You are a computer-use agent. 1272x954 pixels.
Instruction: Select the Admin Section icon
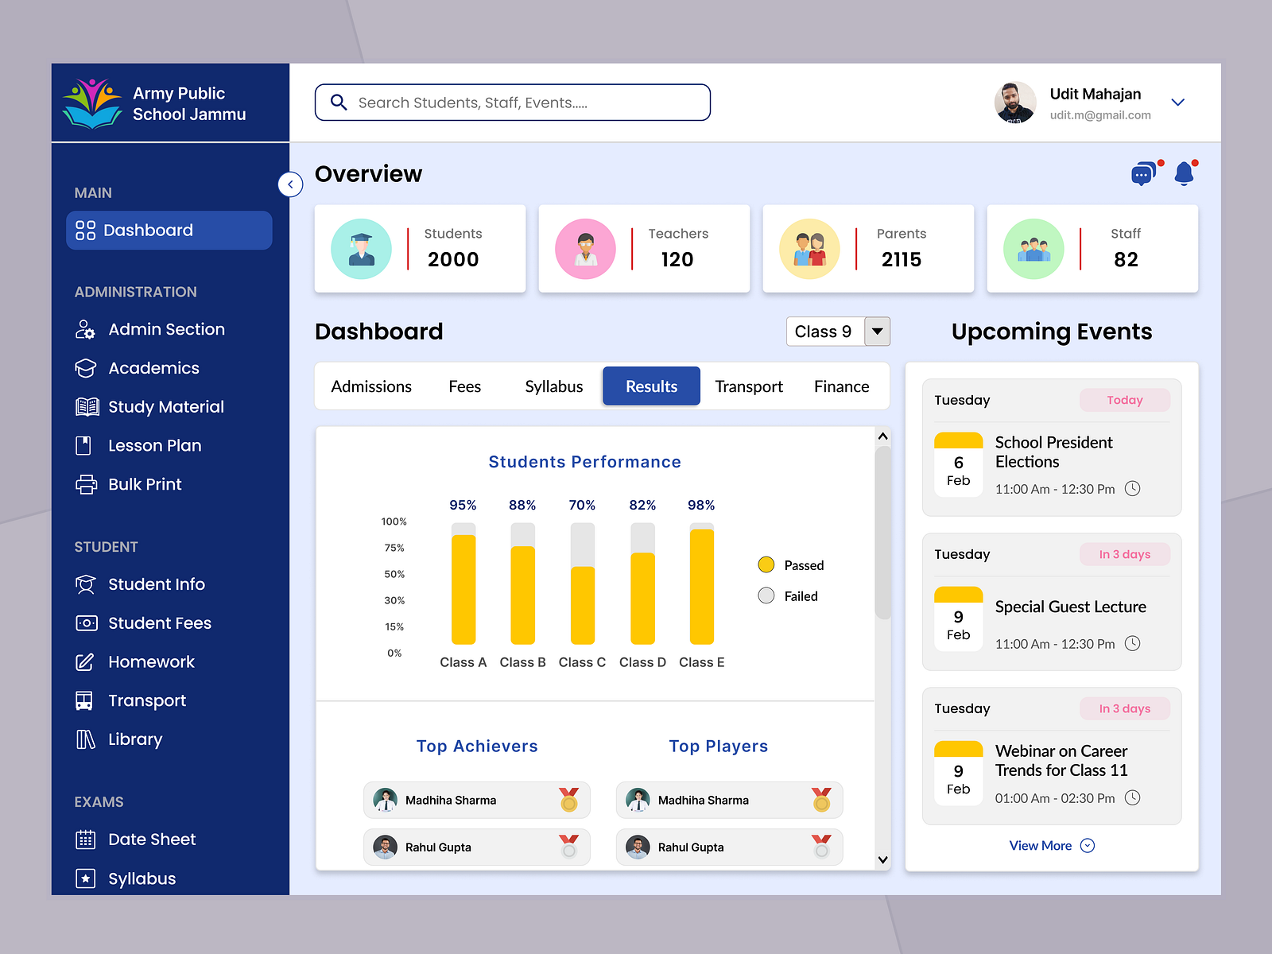(85, 329)
